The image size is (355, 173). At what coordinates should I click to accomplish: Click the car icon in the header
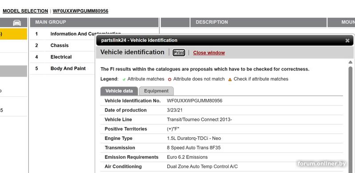[x=17, y=23]
